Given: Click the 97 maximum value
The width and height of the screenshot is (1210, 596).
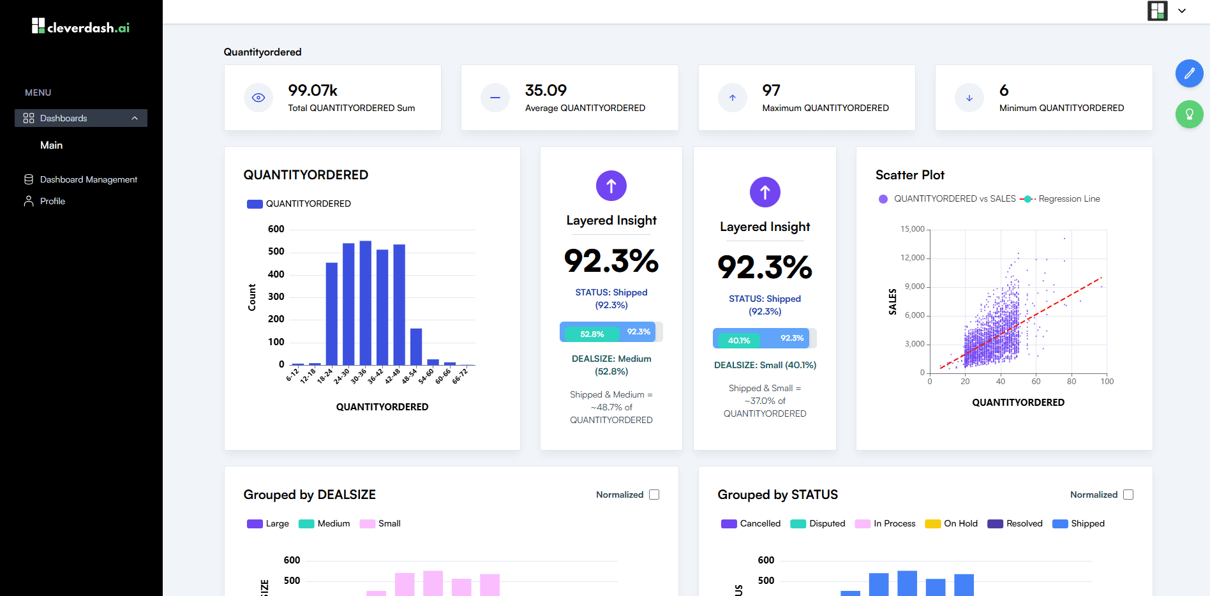Looking at the screenshot, I should 771,90.
